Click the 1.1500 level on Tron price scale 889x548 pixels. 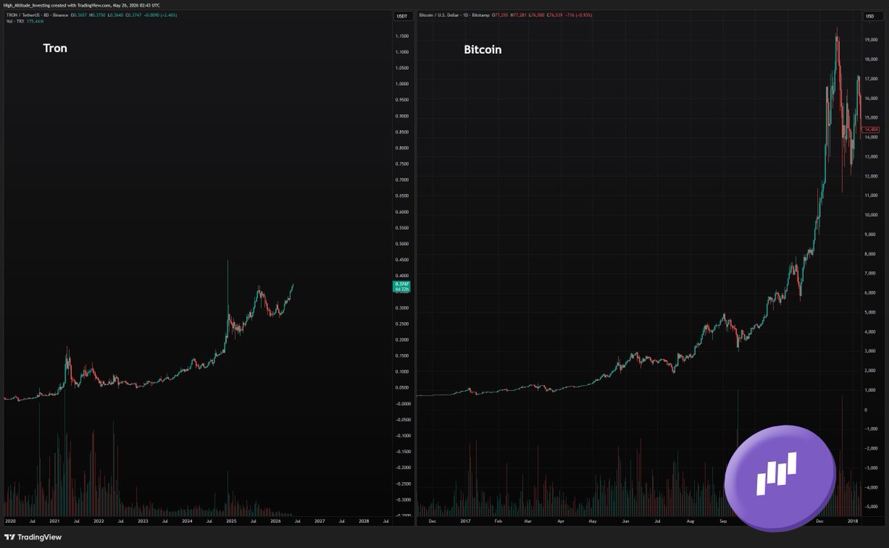click(x=402, y=36)
